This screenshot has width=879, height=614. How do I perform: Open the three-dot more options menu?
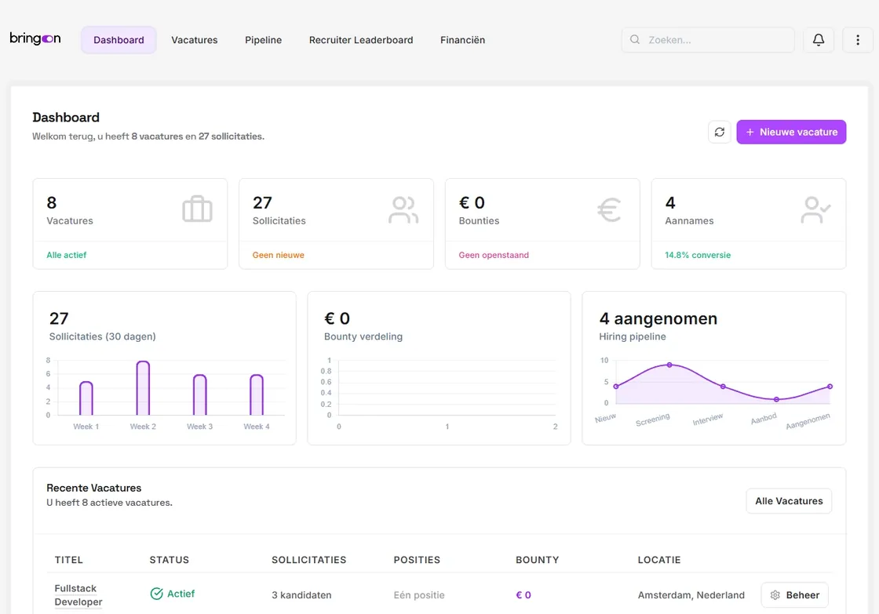(858, 40)
